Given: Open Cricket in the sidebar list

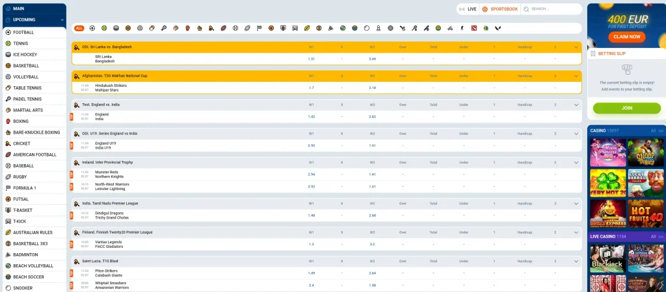Looking at the screenshot, I should tap(34, 143).
